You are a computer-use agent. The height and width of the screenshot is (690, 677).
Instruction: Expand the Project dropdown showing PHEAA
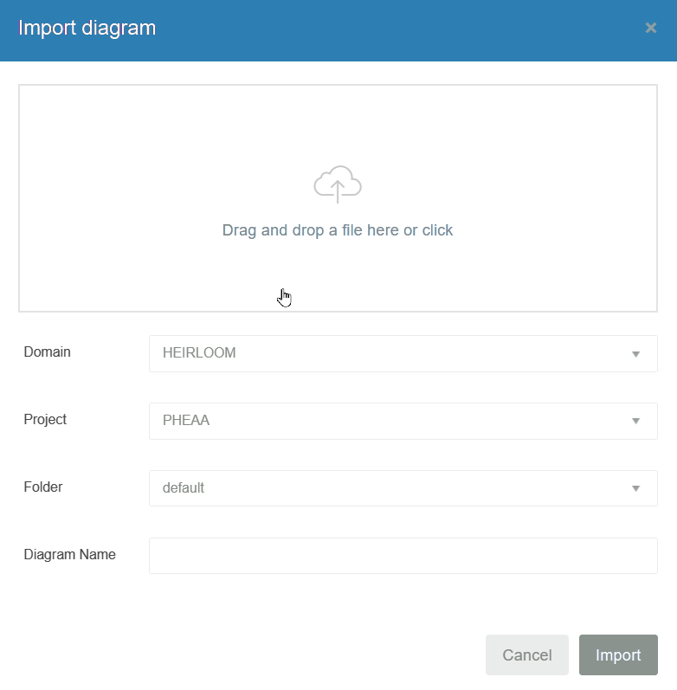pos(403,422)
